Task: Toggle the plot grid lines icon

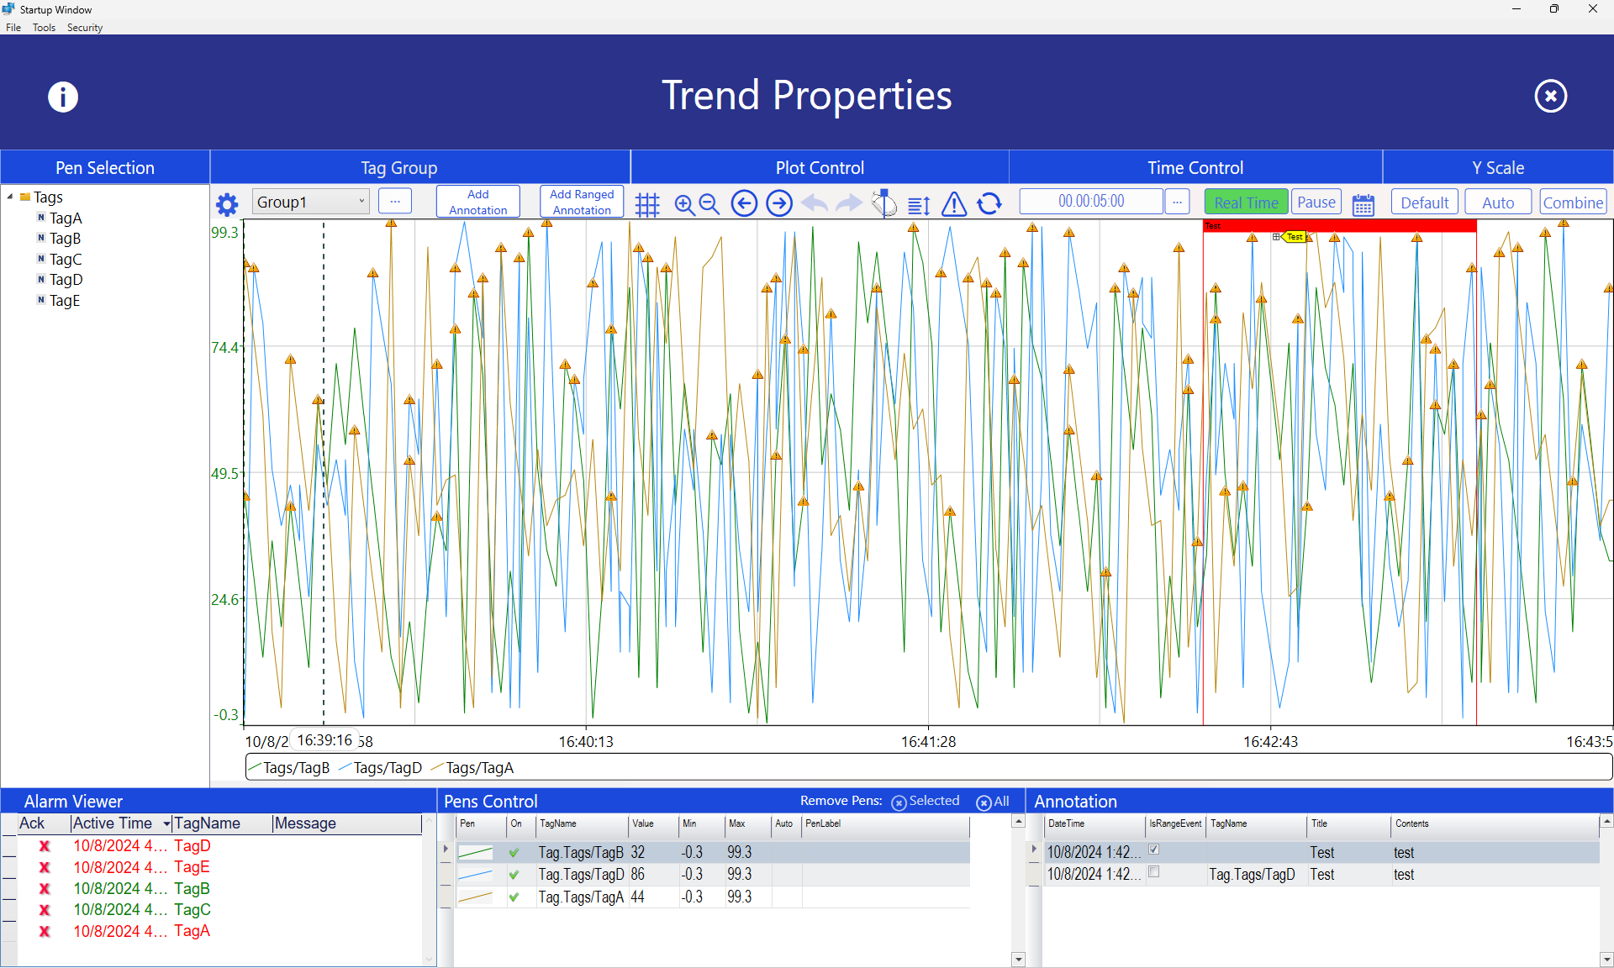Action: click(647, 204)
